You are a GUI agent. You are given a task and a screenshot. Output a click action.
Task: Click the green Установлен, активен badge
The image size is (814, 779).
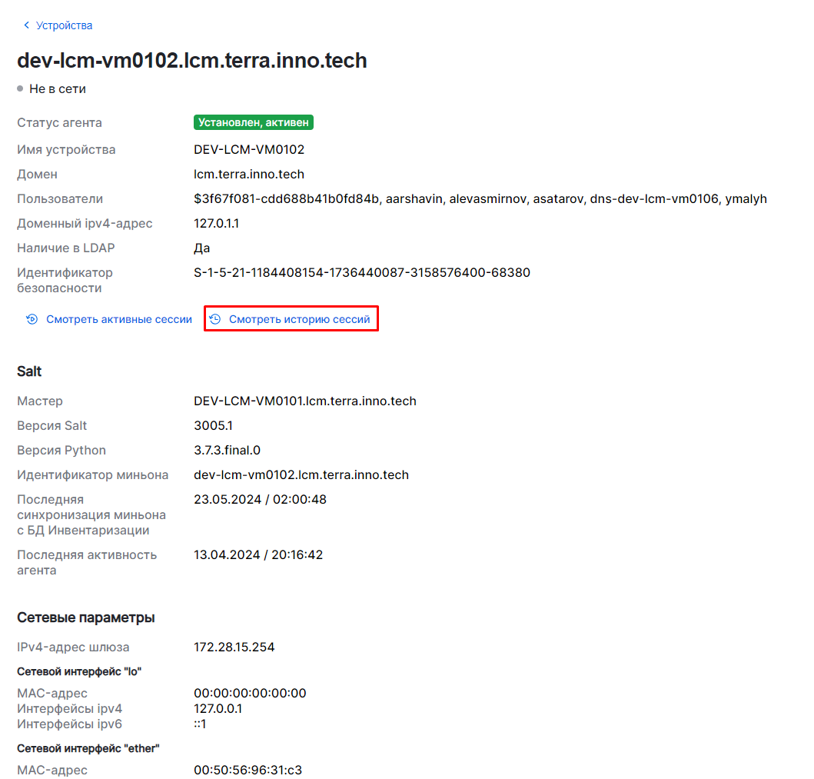254,122
